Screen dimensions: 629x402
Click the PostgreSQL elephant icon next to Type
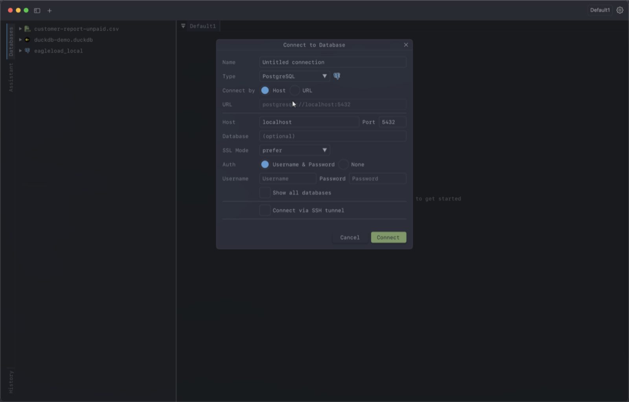click(x=337, y=76)
